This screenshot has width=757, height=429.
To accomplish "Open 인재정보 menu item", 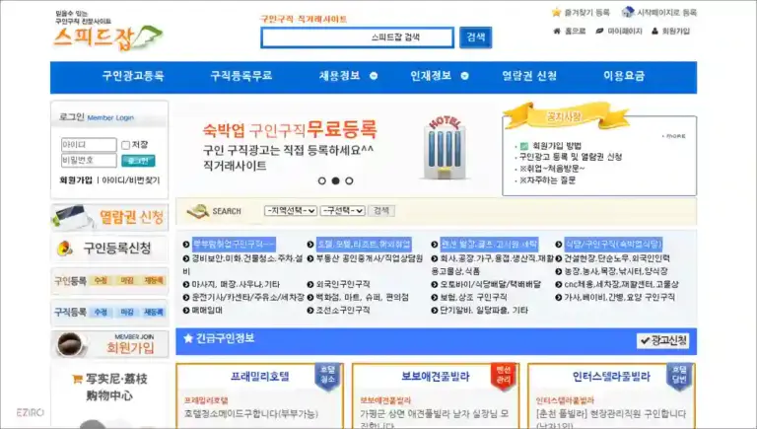I will (x=431, y=76).
